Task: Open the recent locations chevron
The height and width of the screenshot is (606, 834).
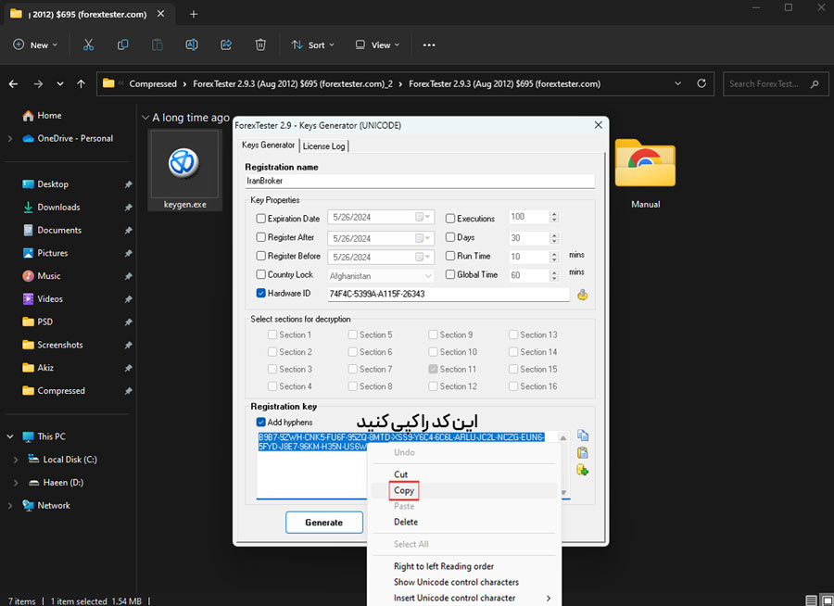Action: (60, 84)
